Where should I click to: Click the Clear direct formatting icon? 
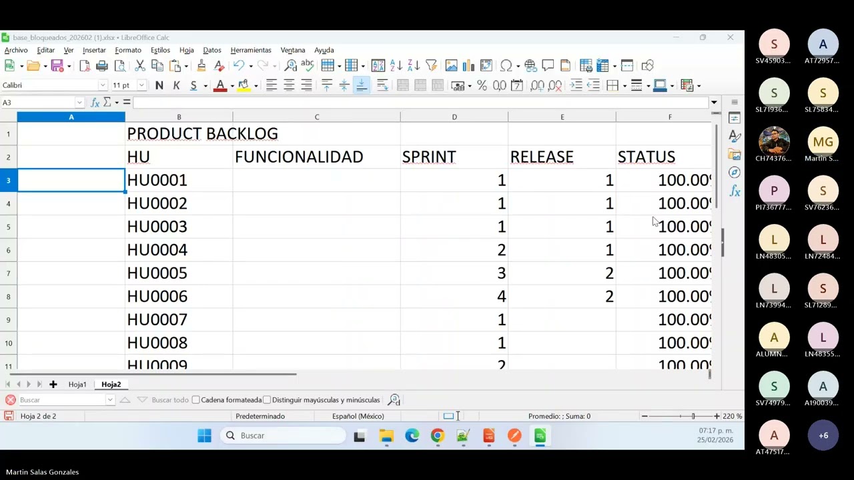[x=219, y=65]
